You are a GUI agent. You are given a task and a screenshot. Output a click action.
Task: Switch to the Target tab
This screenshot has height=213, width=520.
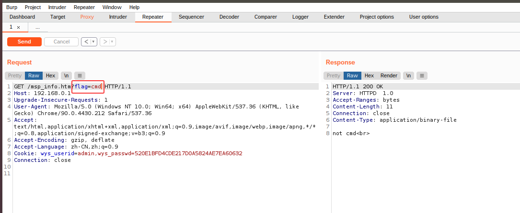click(x=58, y=17)
